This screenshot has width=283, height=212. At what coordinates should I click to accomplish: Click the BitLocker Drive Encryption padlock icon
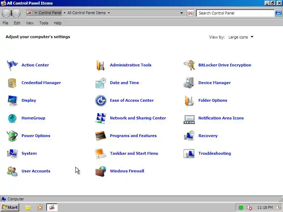click(x=189, y=65)
